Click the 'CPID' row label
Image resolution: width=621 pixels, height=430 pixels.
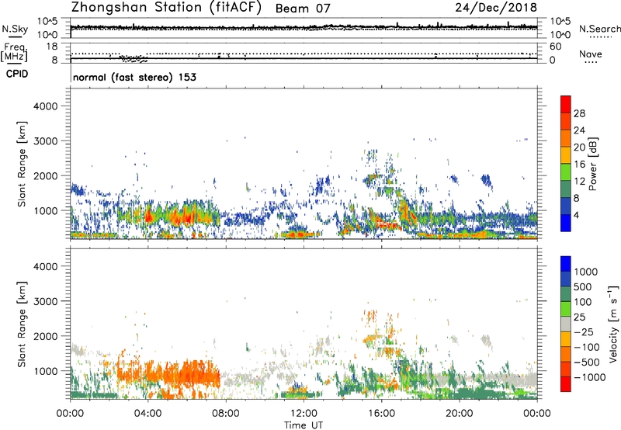(17, 74)
